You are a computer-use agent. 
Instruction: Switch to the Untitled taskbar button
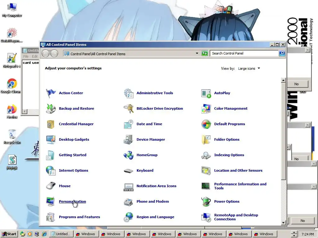pyautogui.click(x=61, y=234)
